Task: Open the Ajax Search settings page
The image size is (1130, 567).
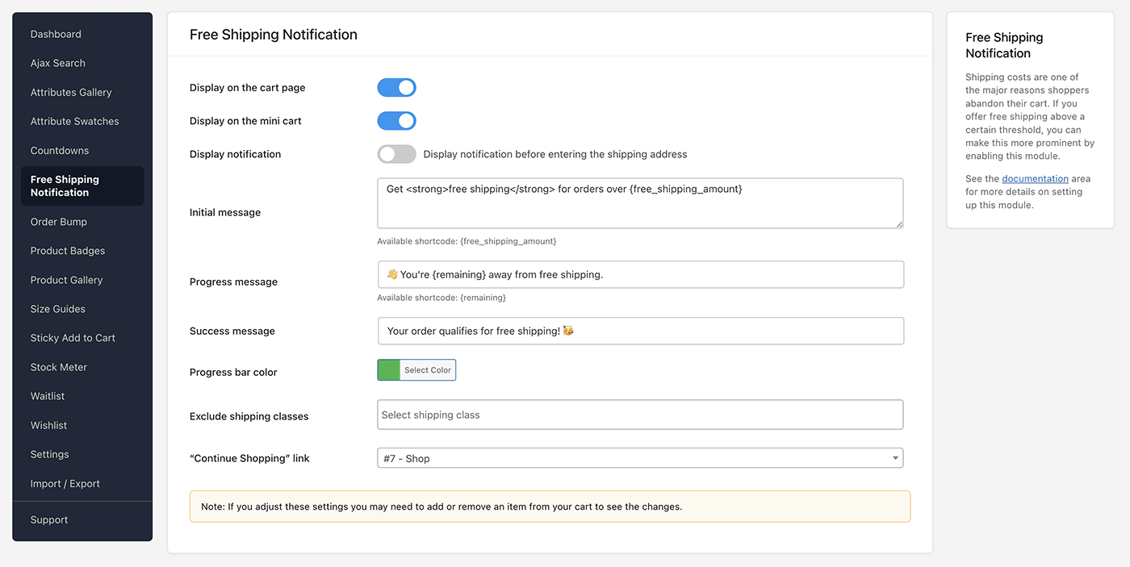Action: [57, 63]
